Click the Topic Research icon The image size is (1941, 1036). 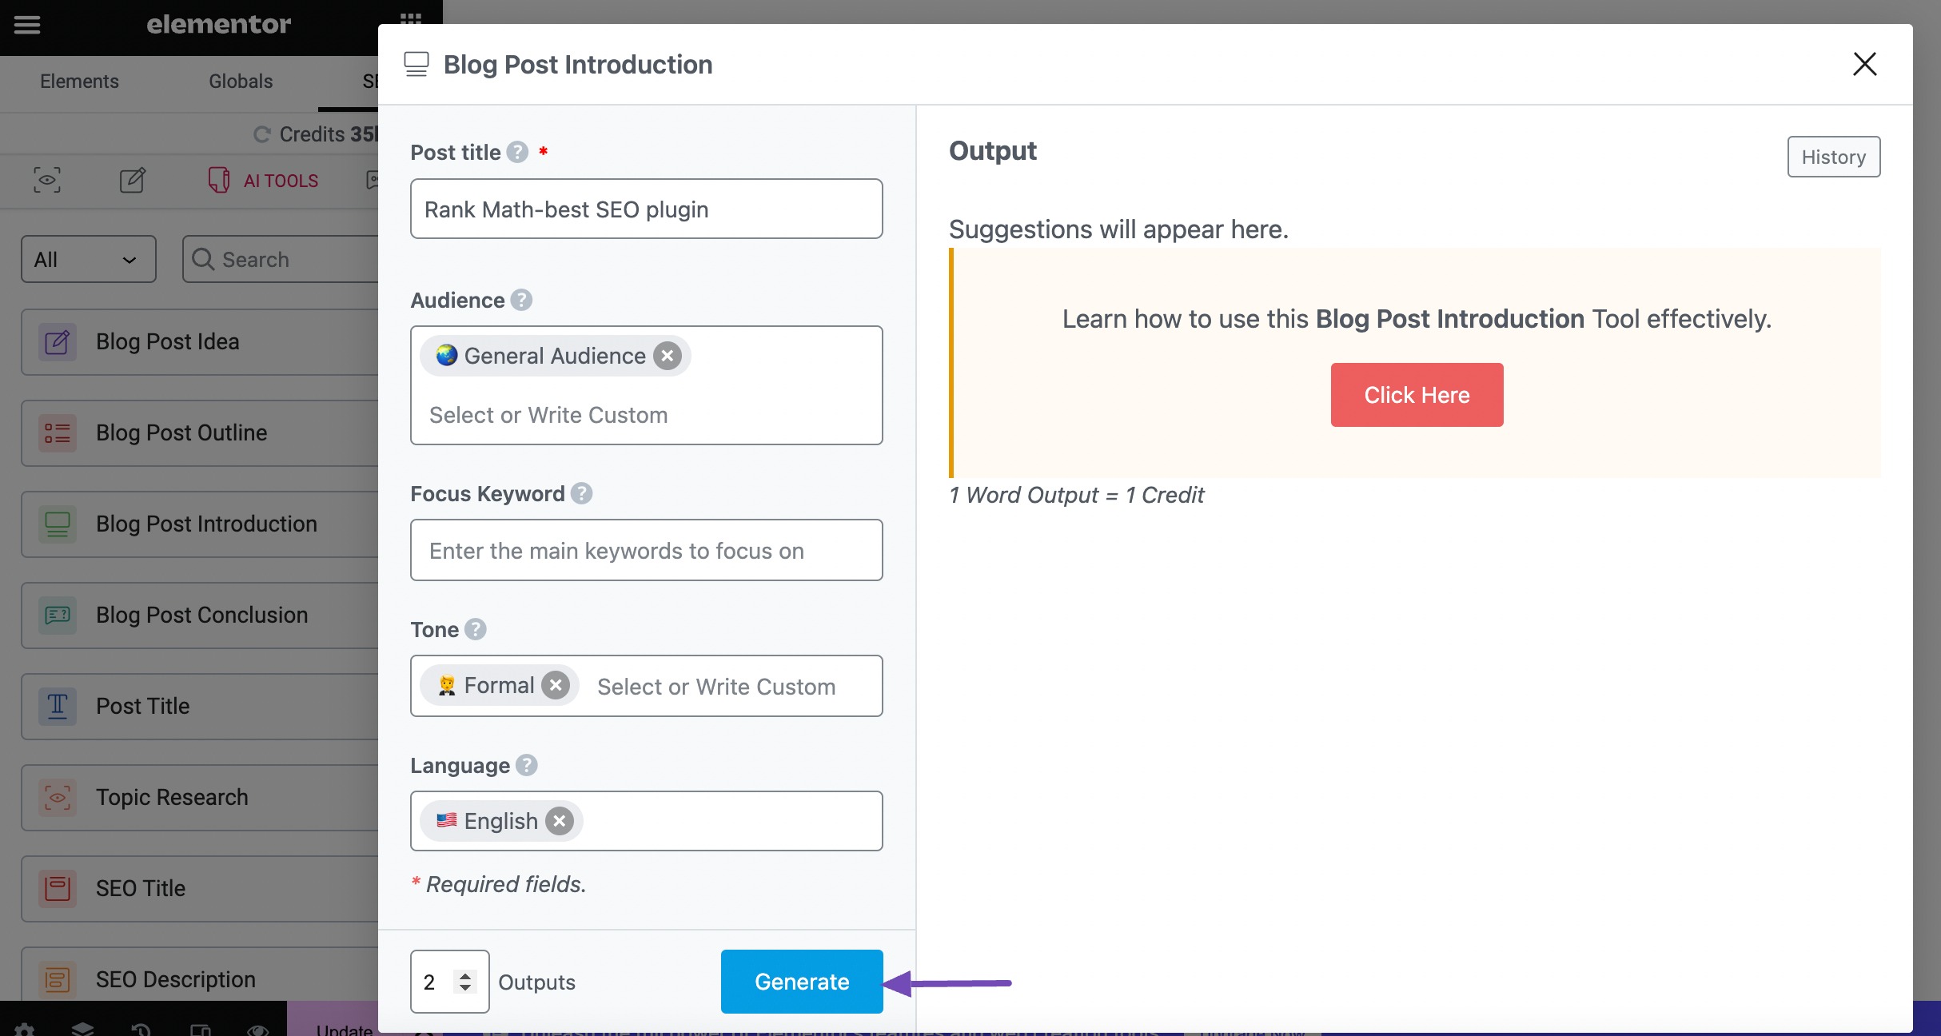[x=58, y=798]
